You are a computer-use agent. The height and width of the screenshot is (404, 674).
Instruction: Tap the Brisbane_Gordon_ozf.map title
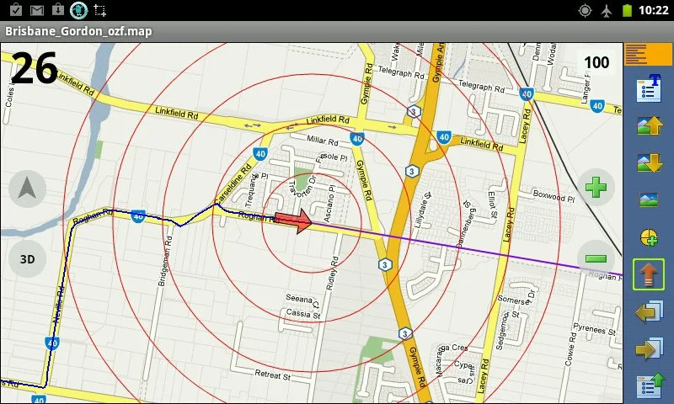click(78, 31)
